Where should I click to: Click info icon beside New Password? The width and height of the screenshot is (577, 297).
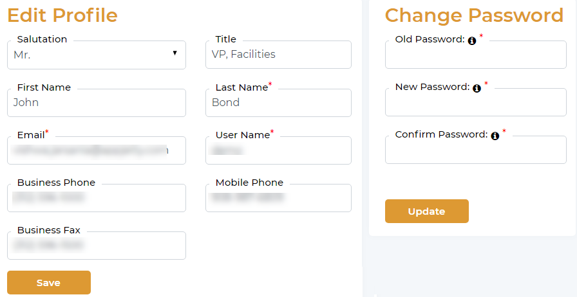point(477,88)
